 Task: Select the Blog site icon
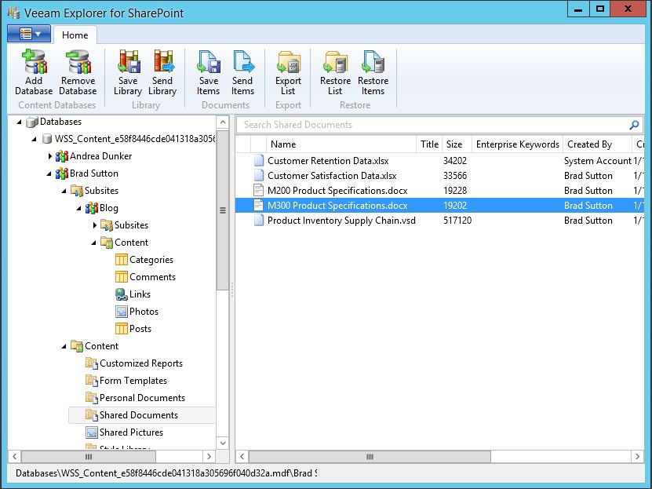[x=92, y=208]
